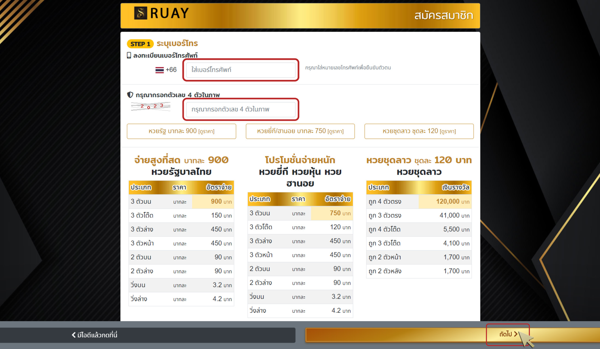600x349 pixels.
Task: Focus the phone number input field
Action: point(241,70)
